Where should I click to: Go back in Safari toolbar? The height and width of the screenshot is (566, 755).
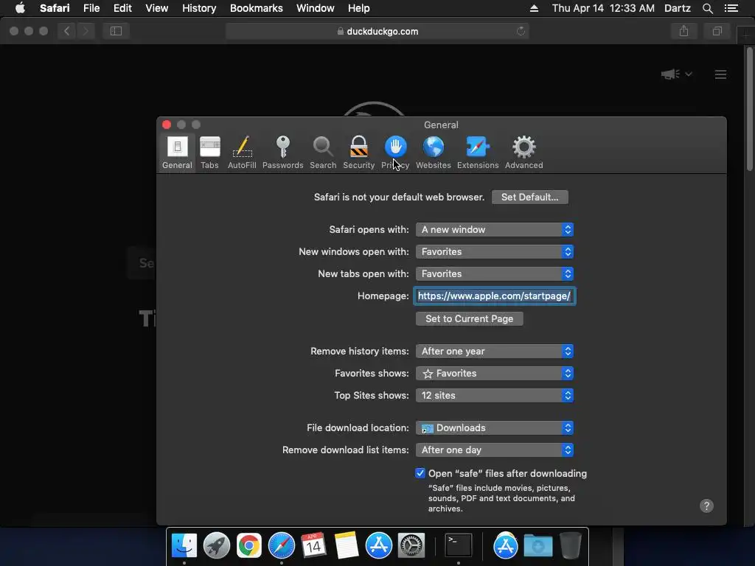point(67,31)
